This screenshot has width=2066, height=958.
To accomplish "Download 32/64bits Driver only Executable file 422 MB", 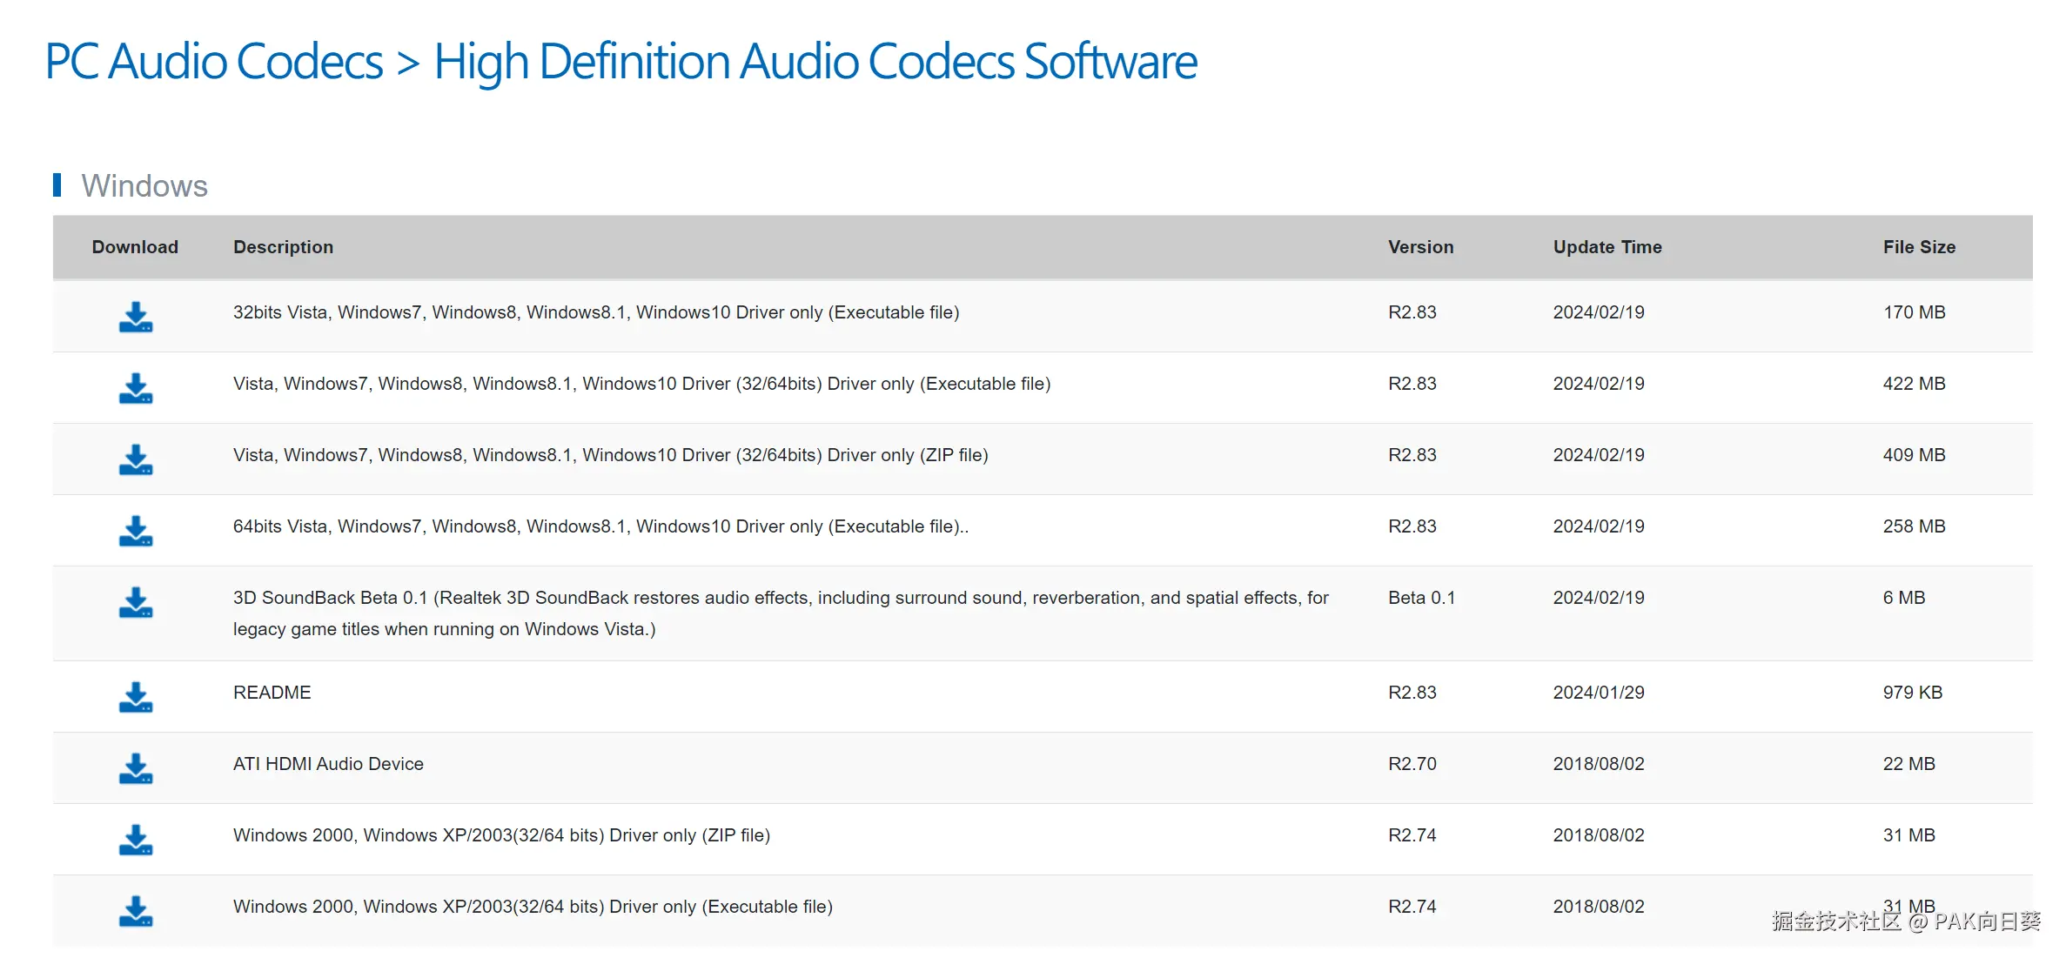I will click(136, 388).
